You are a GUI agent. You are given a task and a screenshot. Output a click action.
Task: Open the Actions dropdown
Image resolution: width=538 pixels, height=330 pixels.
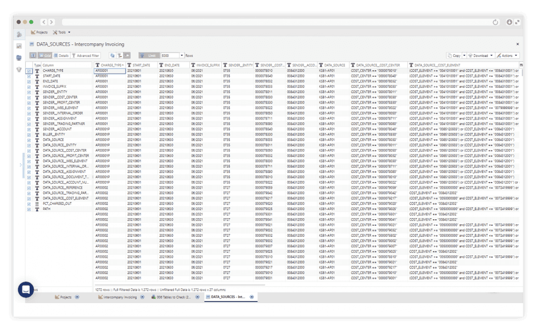(507, 55)
